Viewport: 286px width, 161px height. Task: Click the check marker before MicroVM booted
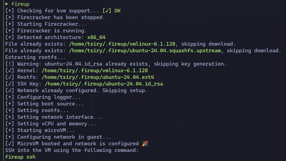[x=9, y=144]
